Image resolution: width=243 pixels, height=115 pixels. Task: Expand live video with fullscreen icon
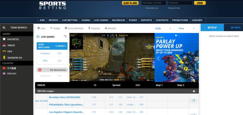coord(65,36)
